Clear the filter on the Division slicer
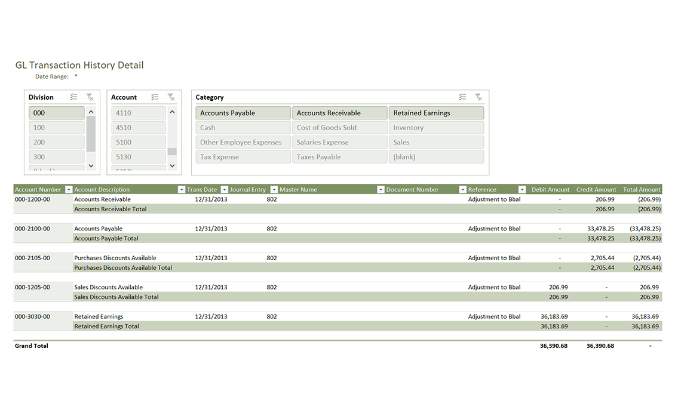This screenshot has height=410, width=681. (90, 97)
